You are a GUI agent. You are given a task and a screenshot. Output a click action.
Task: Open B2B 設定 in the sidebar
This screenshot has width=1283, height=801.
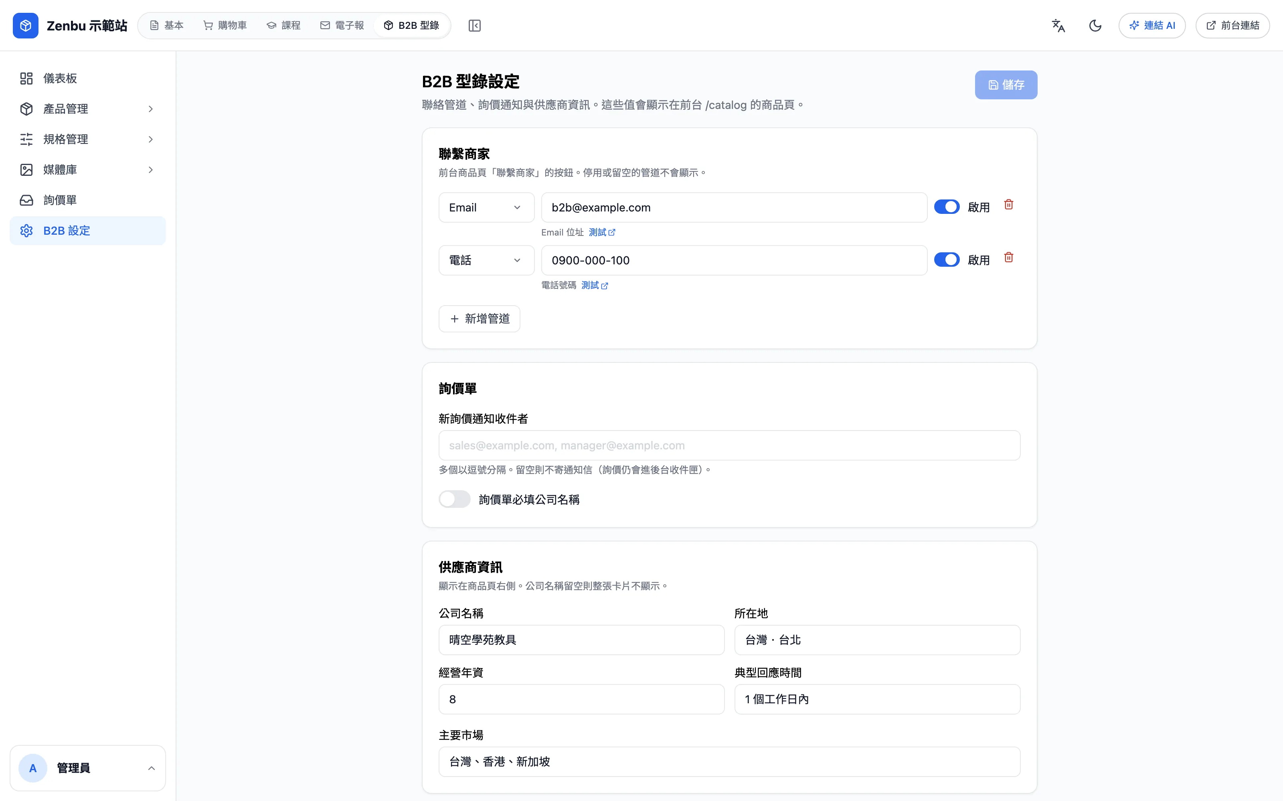[x=88, y=230]
